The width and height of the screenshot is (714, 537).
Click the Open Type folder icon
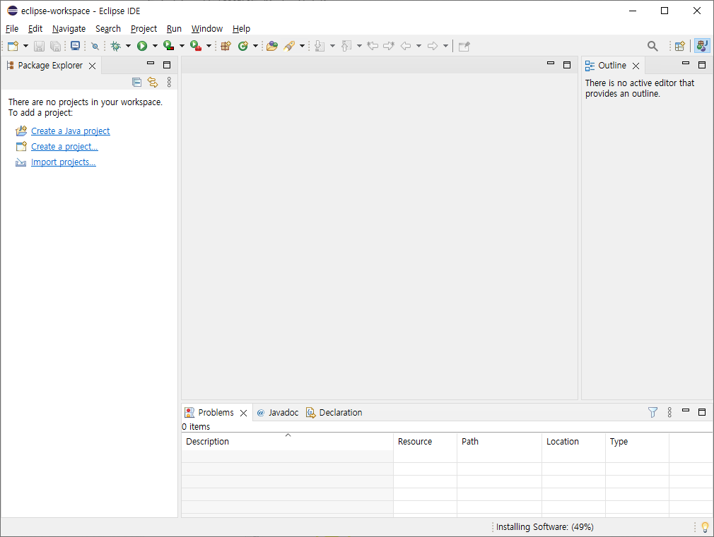click(272, 46)
